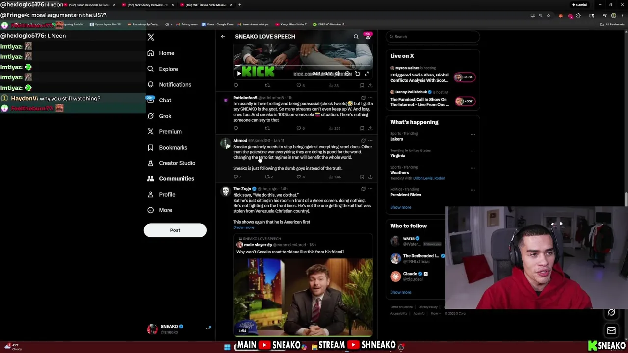Open options for President Biden trend

(x=473, y=189)
